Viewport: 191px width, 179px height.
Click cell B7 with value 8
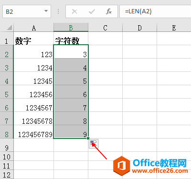[x=71, y=119]
